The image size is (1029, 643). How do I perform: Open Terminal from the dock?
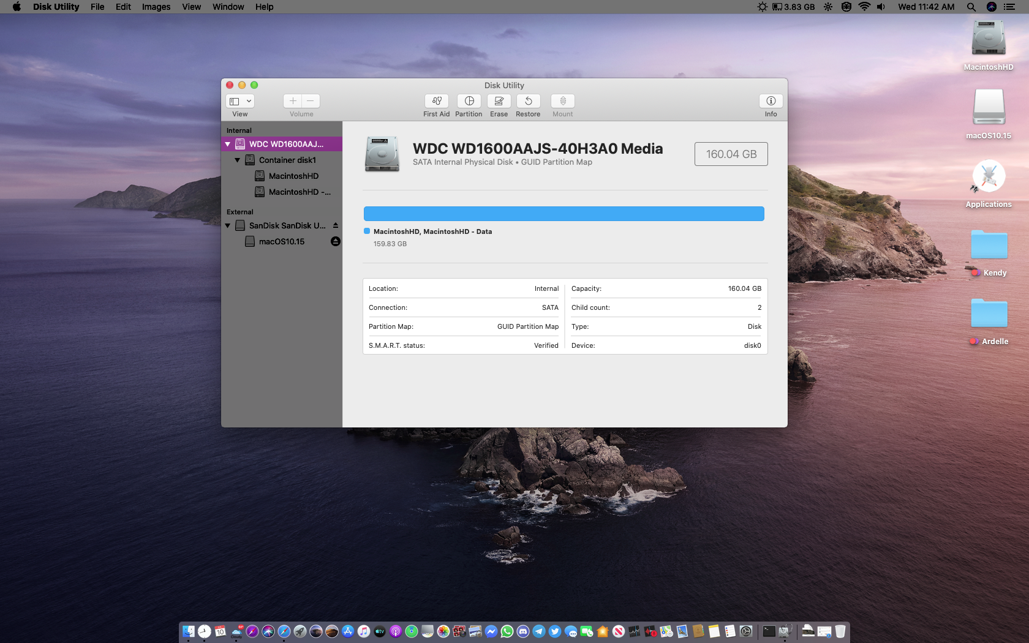769,631
